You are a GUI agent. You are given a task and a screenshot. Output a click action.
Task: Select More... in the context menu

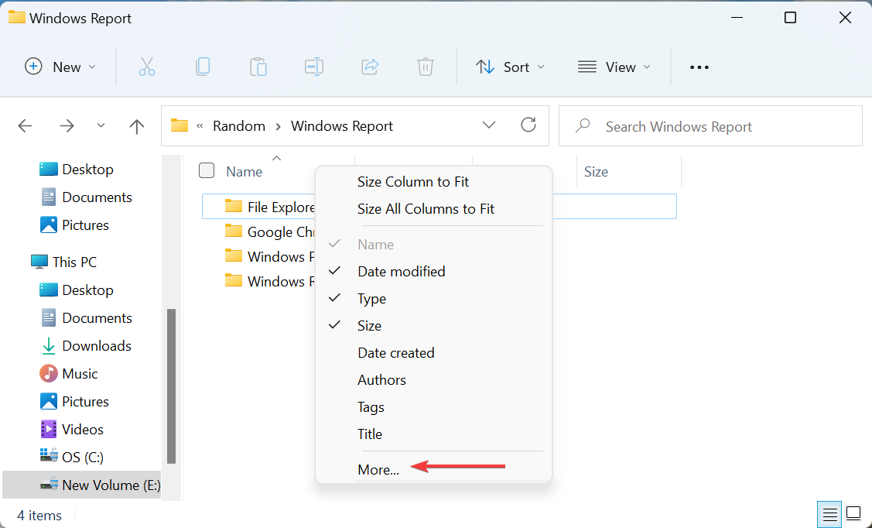[x=378, y=469]
